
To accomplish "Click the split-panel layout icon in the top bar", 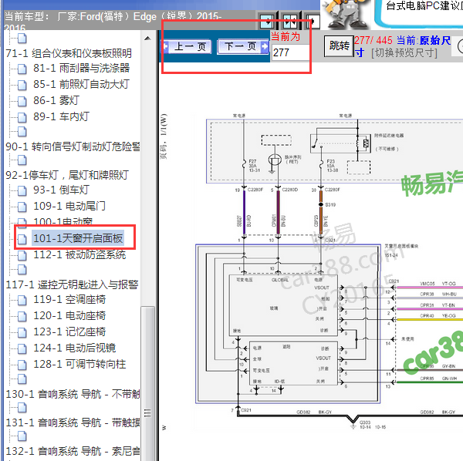I will pos(289,21).
